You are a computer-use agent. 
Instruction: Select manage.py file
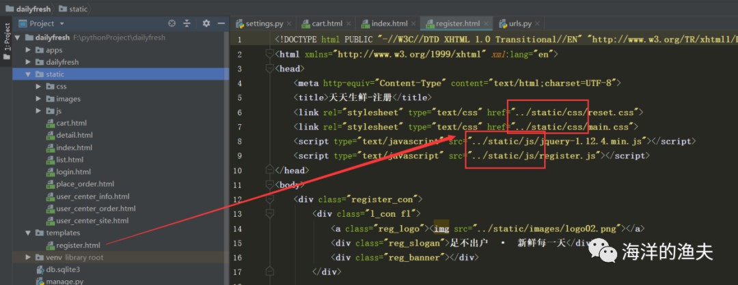click(x=64, y=282)
